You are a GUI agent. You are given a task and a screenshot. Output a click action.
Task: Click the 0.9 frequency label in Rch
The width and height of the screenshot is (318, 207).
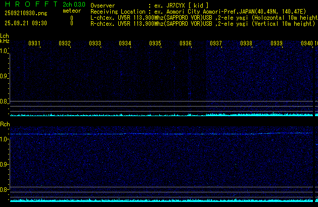pyautogui.click(x=4, y=165)
